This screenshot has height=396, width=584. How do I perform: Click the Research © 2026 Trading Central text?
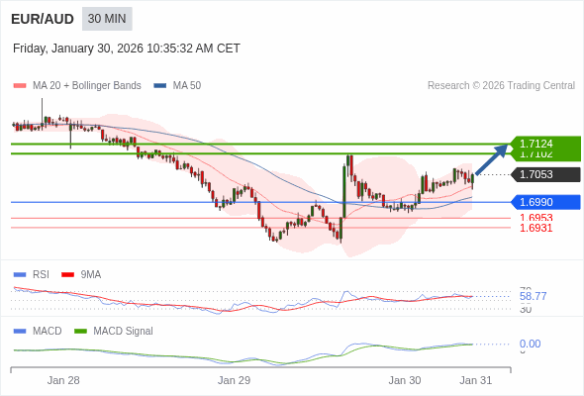coord(501,86)
